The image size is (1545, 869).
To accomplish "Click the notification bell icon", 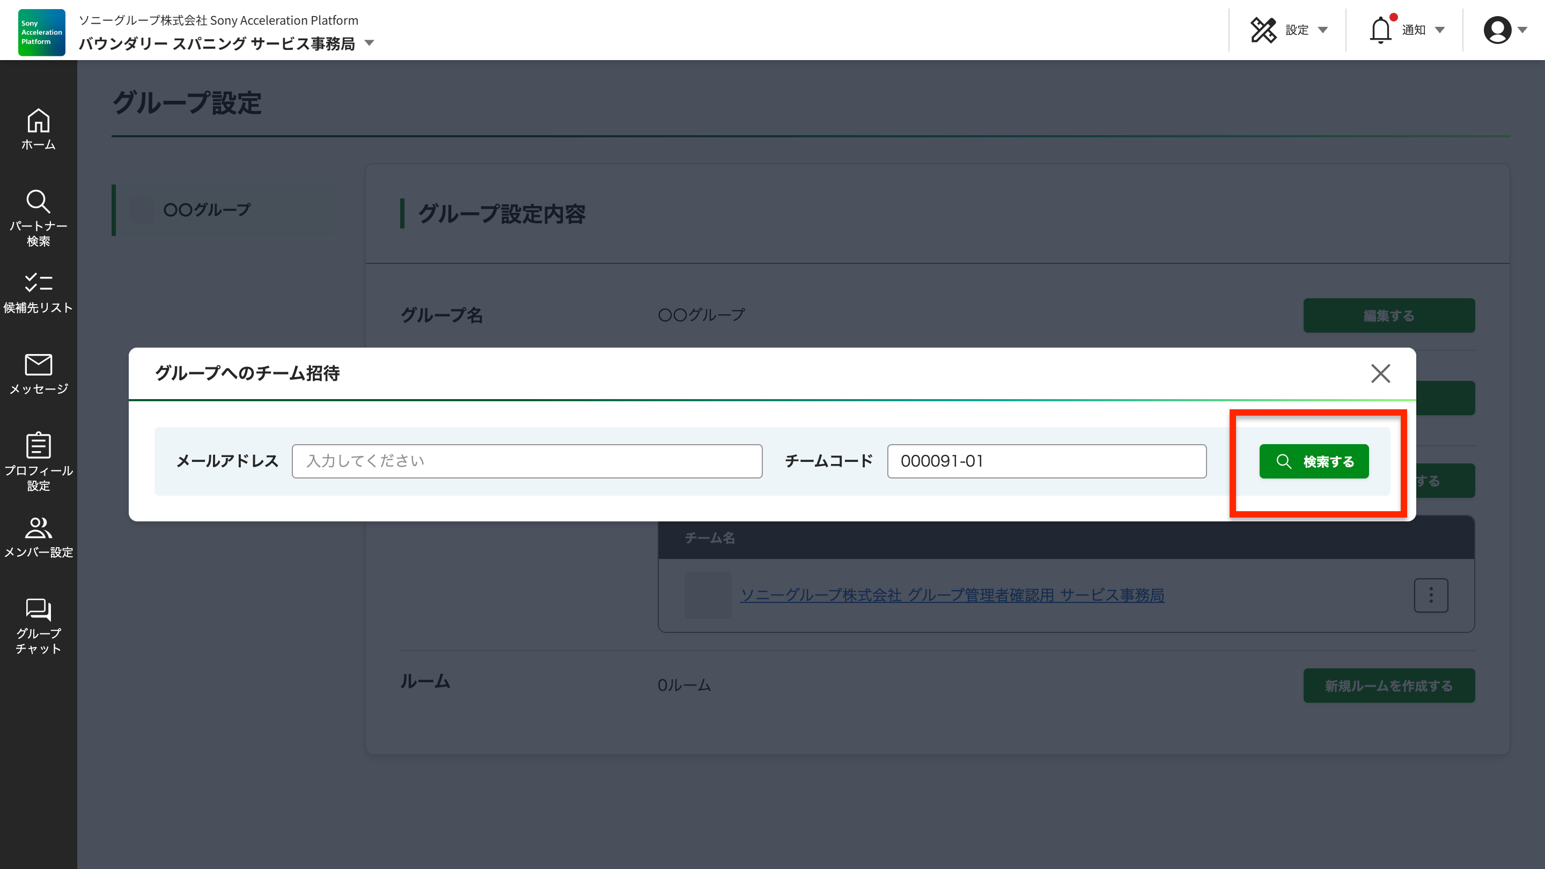I will [1380, 30].
